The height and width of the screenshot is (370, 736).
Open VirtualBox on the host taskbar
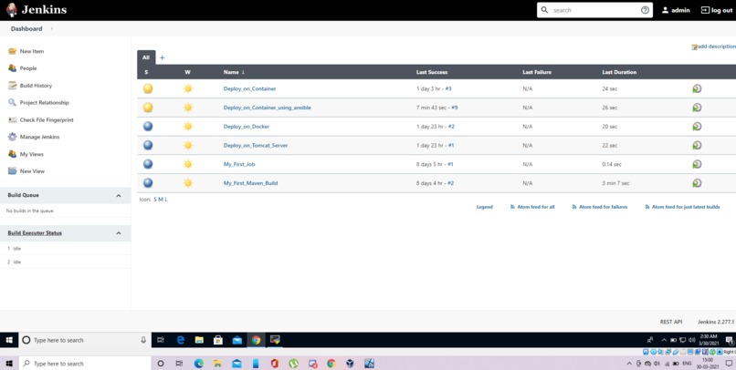(350, 364)
